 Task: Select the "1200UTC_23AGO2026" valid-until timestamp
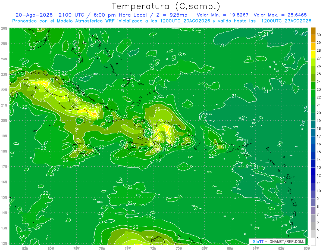[x=286, y=21]
